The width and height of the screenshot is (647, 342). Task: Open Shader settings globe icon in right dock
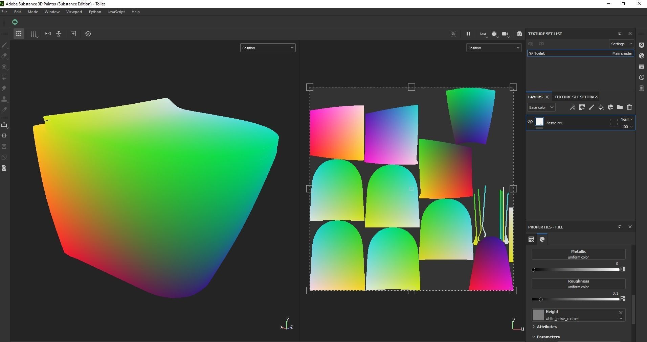[642, 56]
